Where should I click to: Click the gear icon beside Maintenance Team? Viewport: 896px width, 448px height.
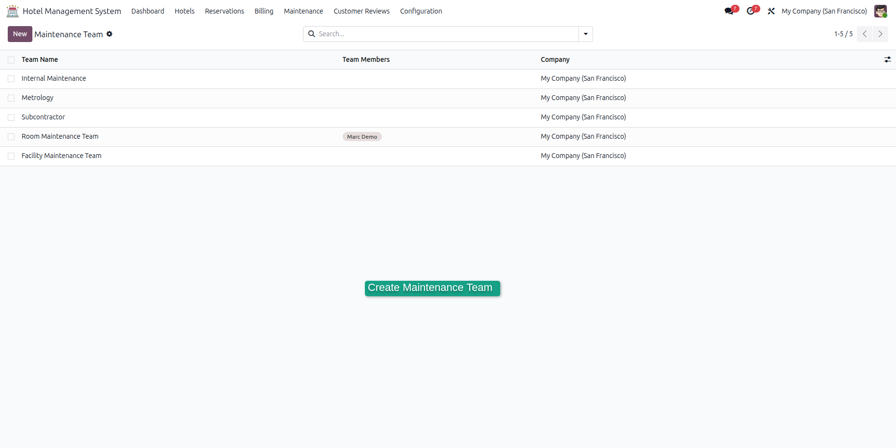click(110, 34)
